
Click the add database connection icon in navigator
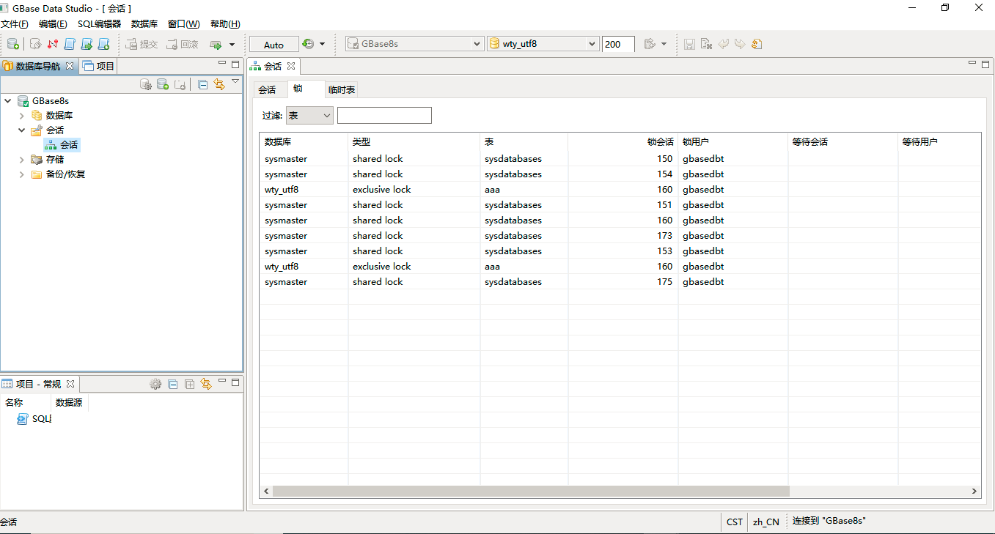coord(163,85)
